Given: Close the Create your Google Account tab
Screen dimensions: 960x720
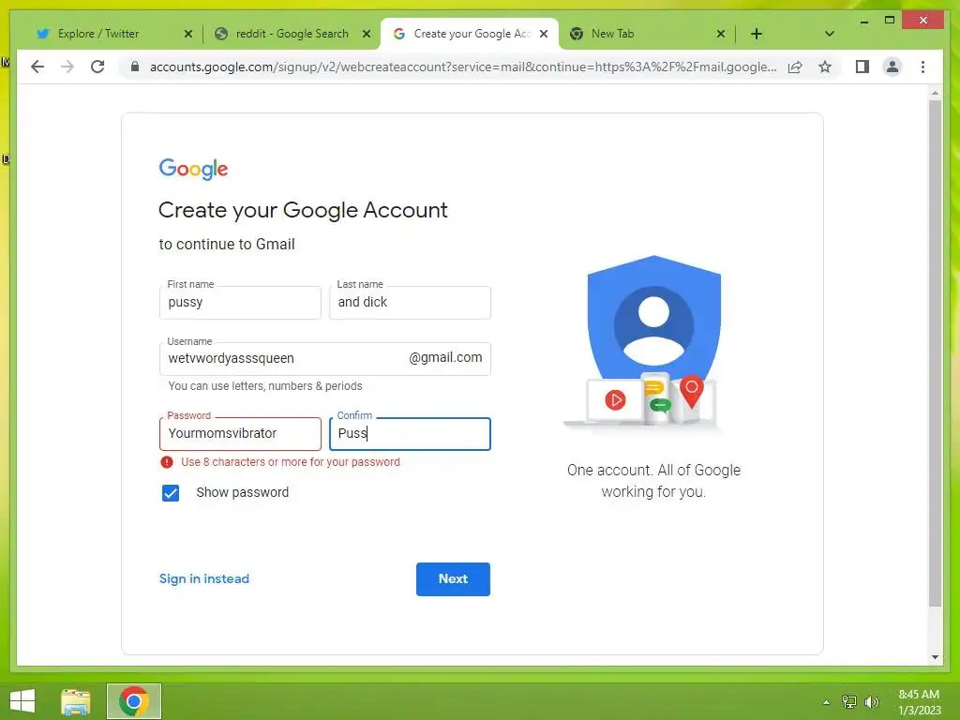Looking at the screenshot, I should pos(544,34).
